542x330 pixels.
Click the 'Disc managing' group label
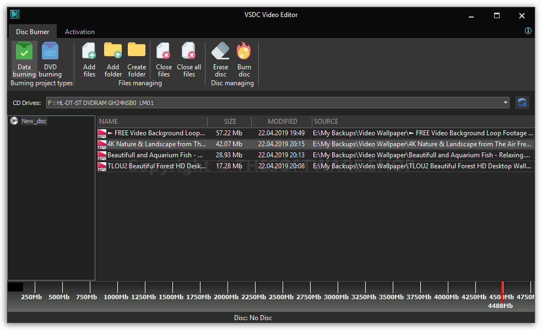point(232,83)
